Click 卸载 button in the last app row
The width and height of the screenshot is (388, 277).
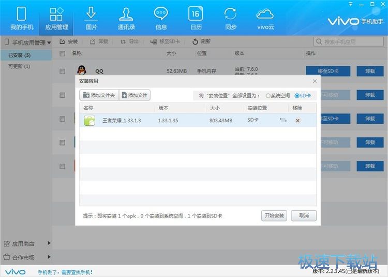(x=370, y=166)
